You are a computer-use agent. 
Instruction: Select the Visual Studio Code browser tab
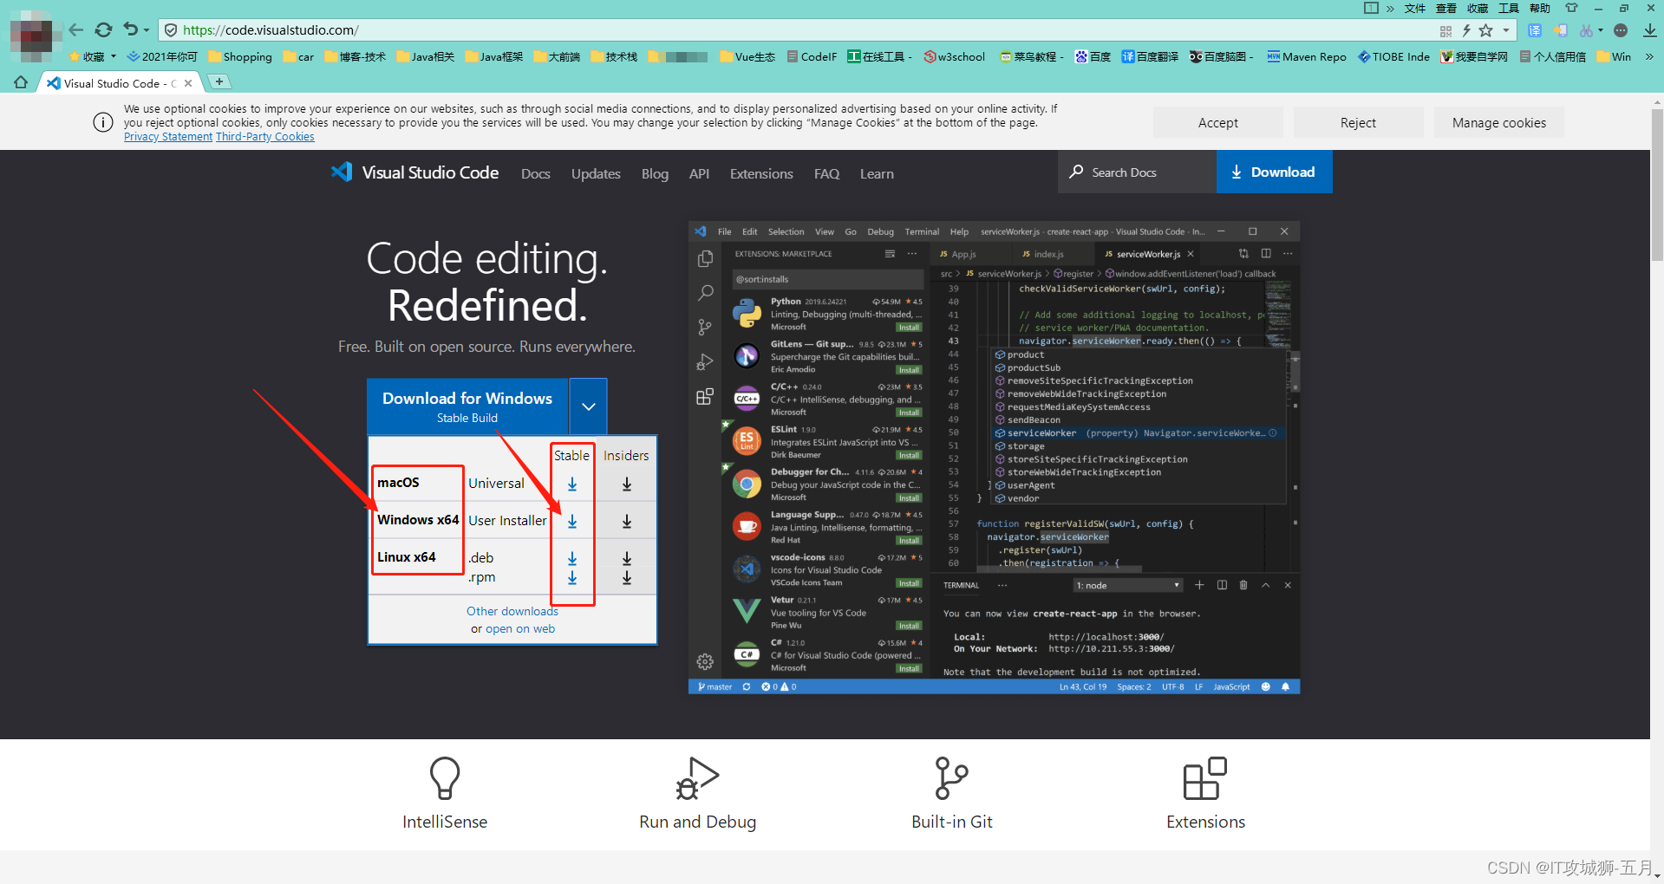pyautogui.click(x=121, y=83)
